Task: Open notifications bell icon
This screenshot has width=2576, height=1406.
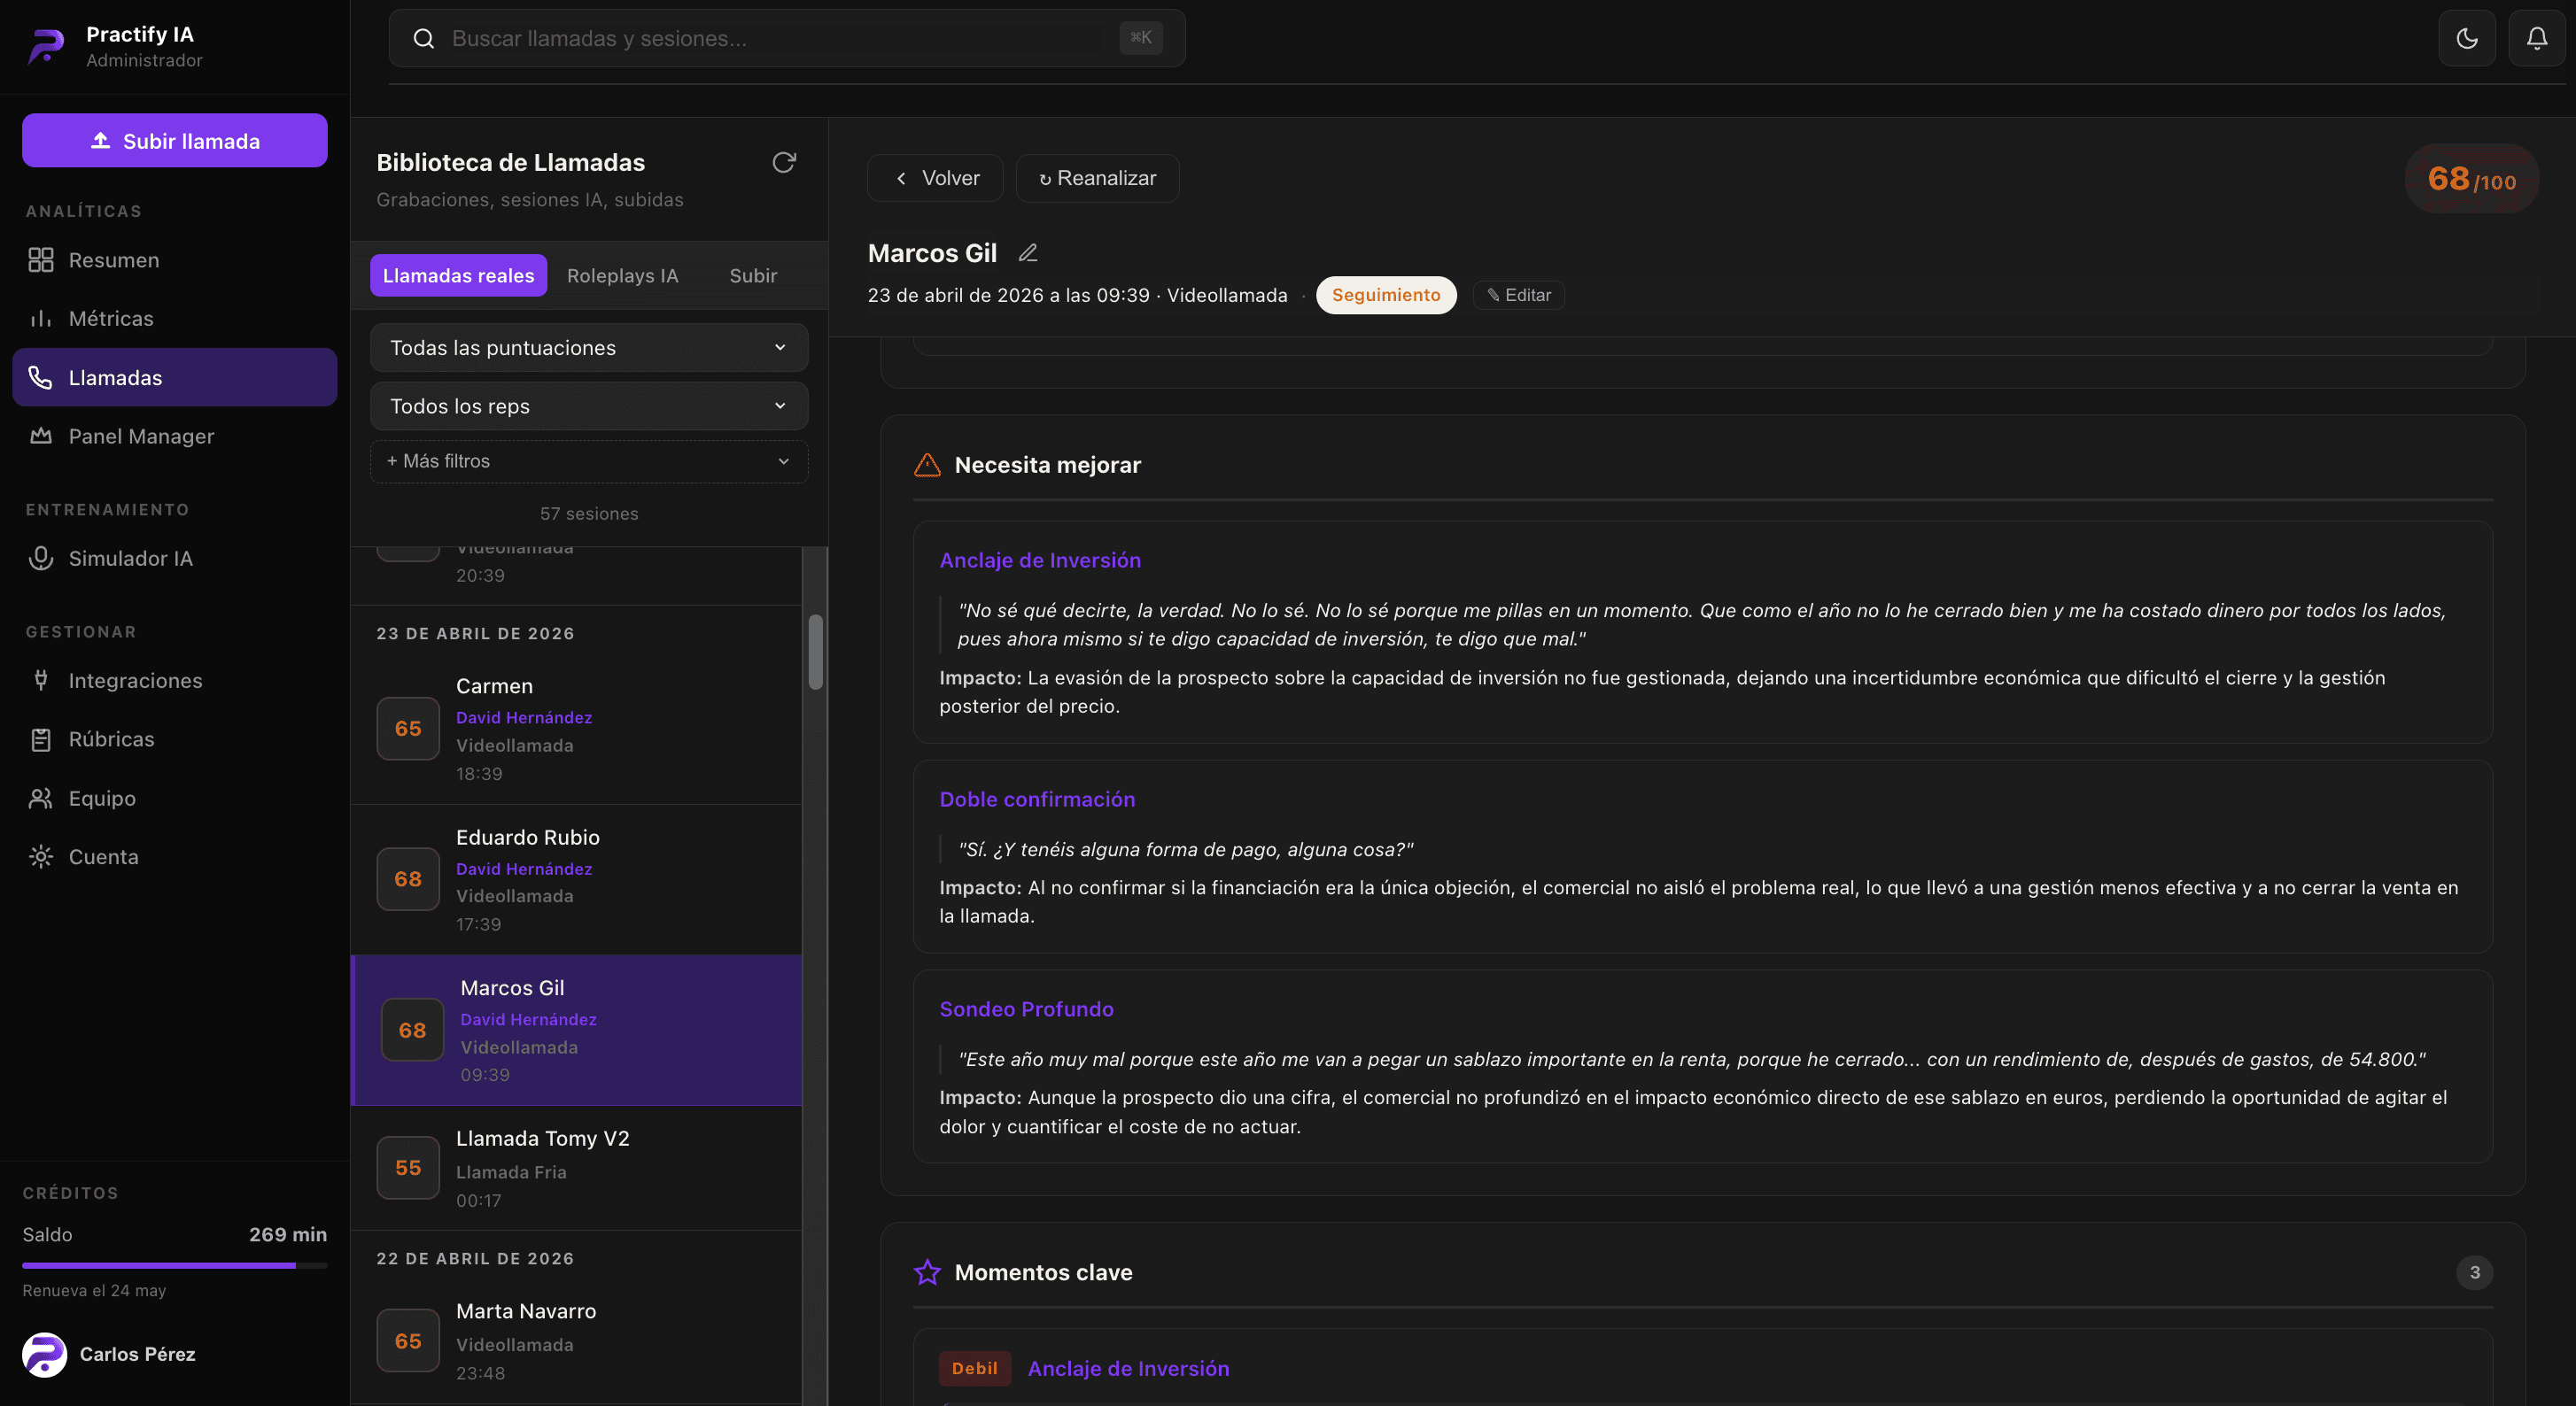Action: 2537,39
